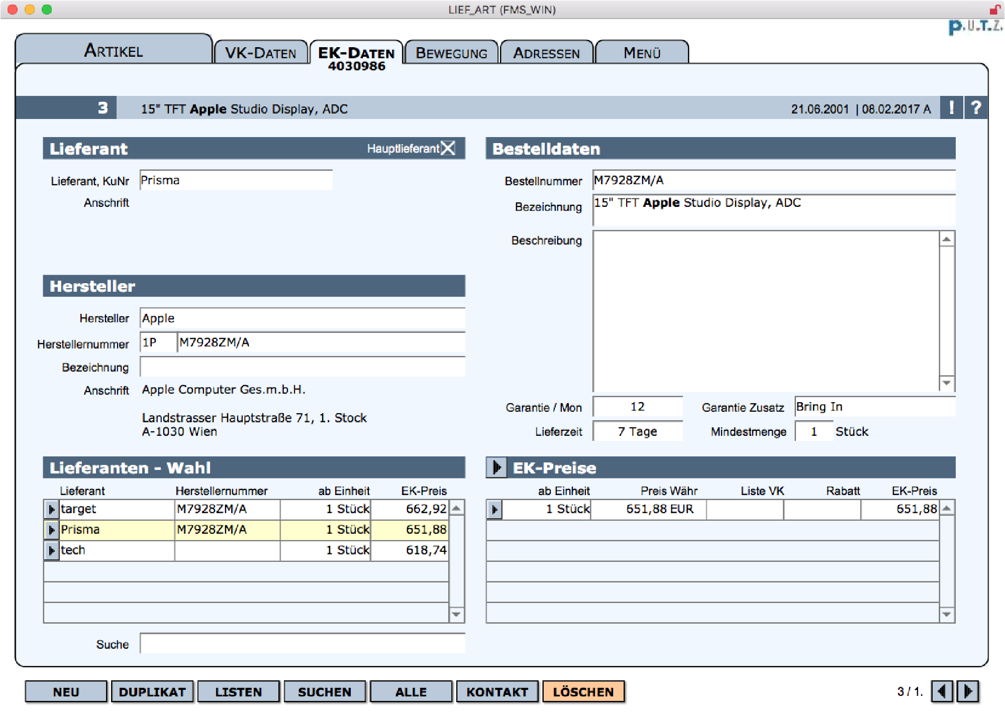
Task: Click the P.U.T.Z. logo
Action: 975,26
